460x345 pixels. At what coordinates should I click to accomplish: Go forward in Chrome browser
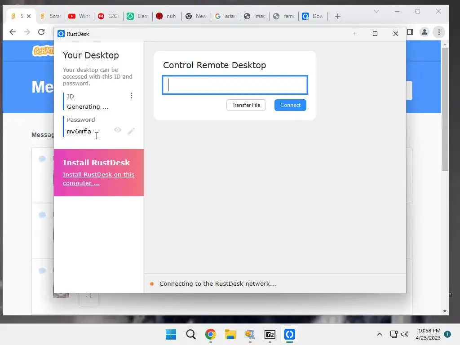27,32
